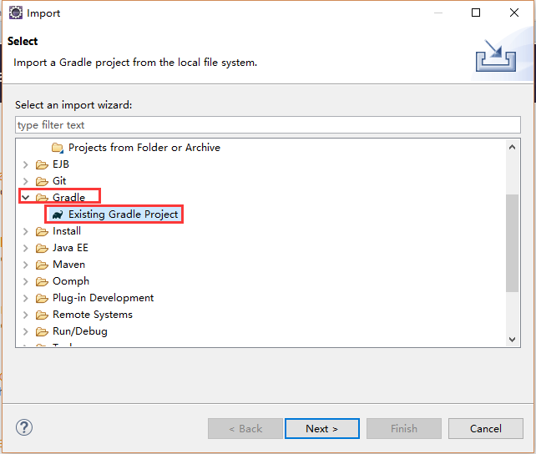Click the help question mark icon
536x454 pixels.
(24, 428)
